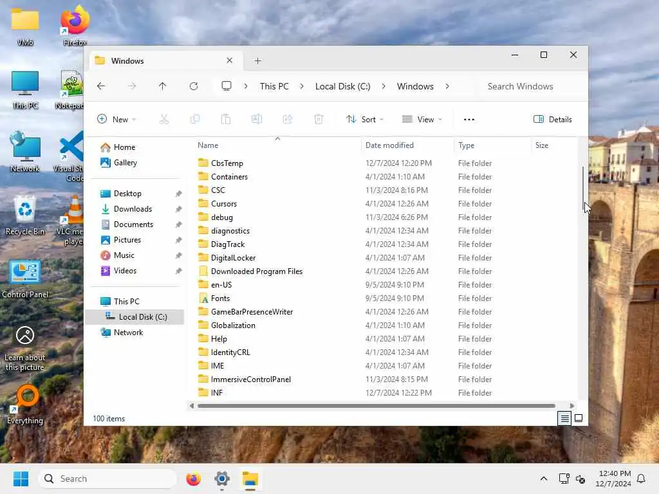Open the View dropdown
Screen dimensions: 659x494
(x=422, y=119)
